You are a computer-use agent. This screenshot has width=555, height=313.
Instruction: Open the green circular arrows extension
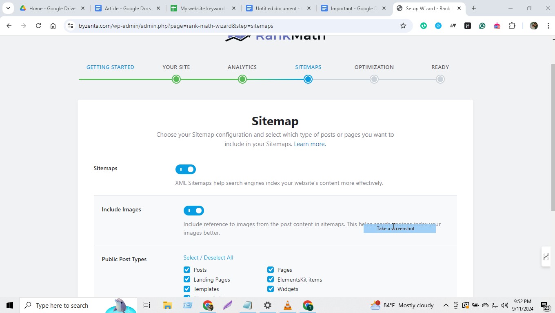click(x=424, y=26)
